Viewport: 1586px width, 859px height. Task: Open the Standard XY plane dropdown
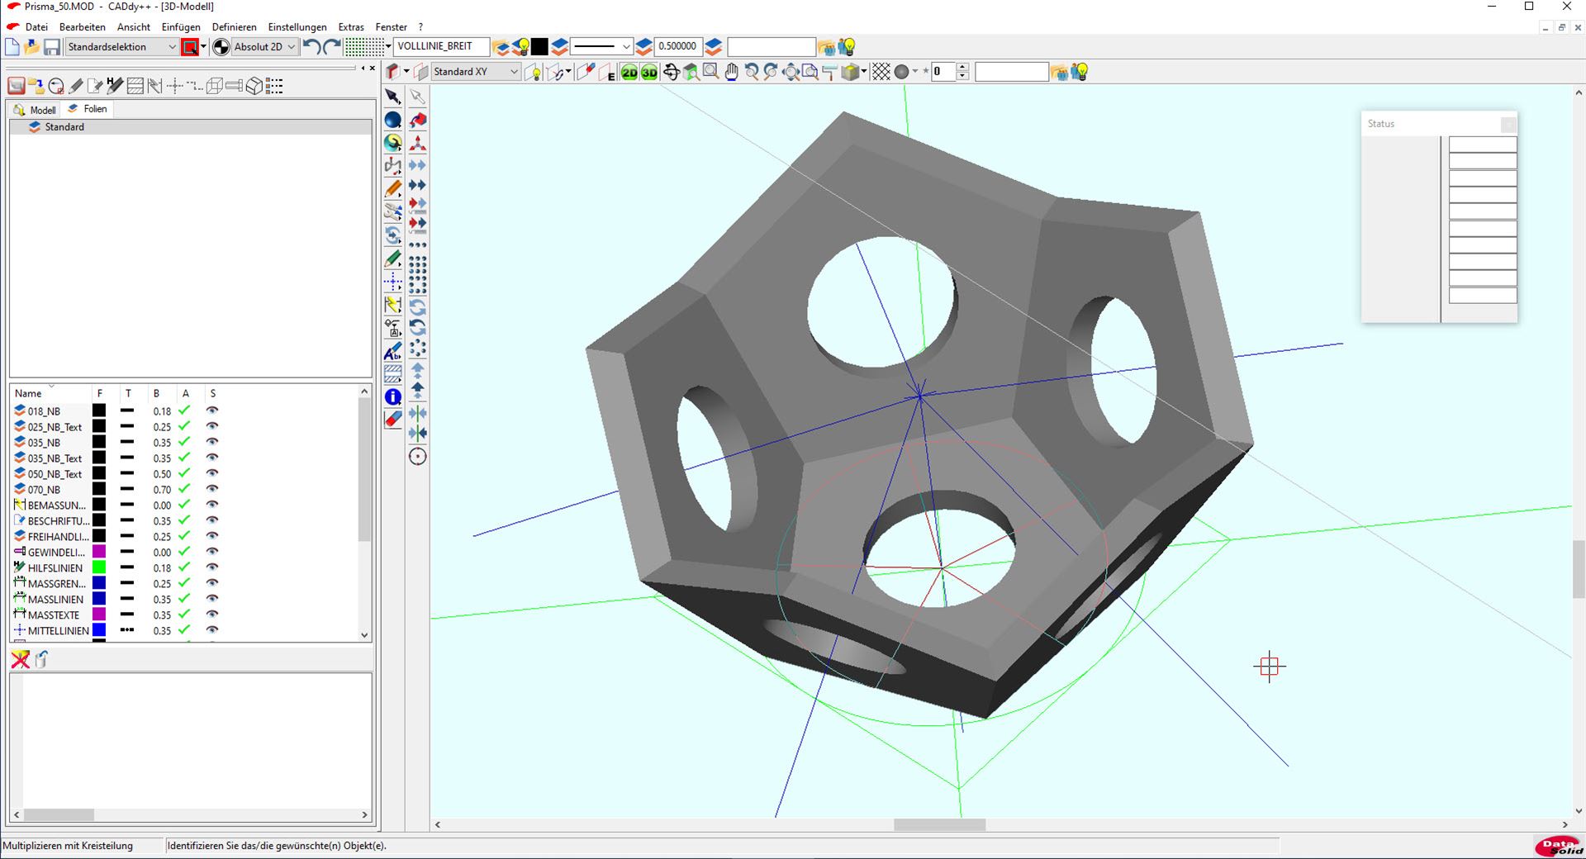[x=476, y=72]
